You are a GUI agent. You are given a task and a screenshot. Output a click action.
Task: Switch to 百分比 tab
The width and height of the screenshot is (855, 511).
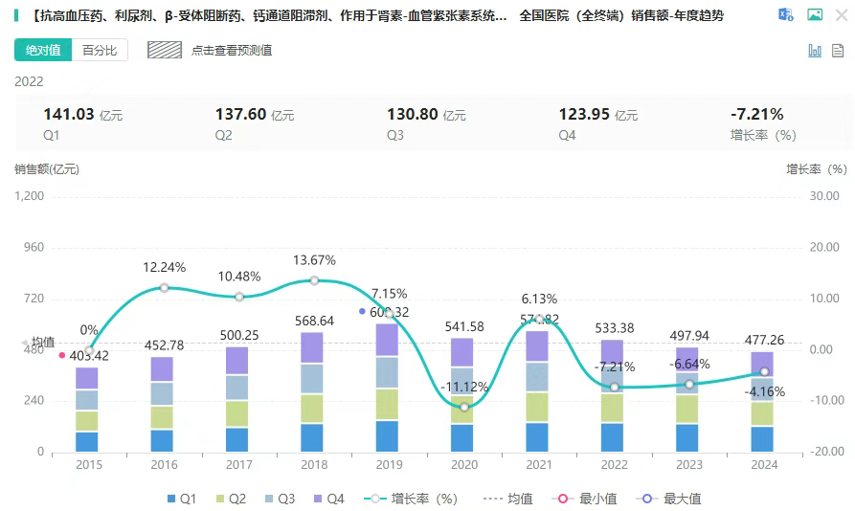100,51
